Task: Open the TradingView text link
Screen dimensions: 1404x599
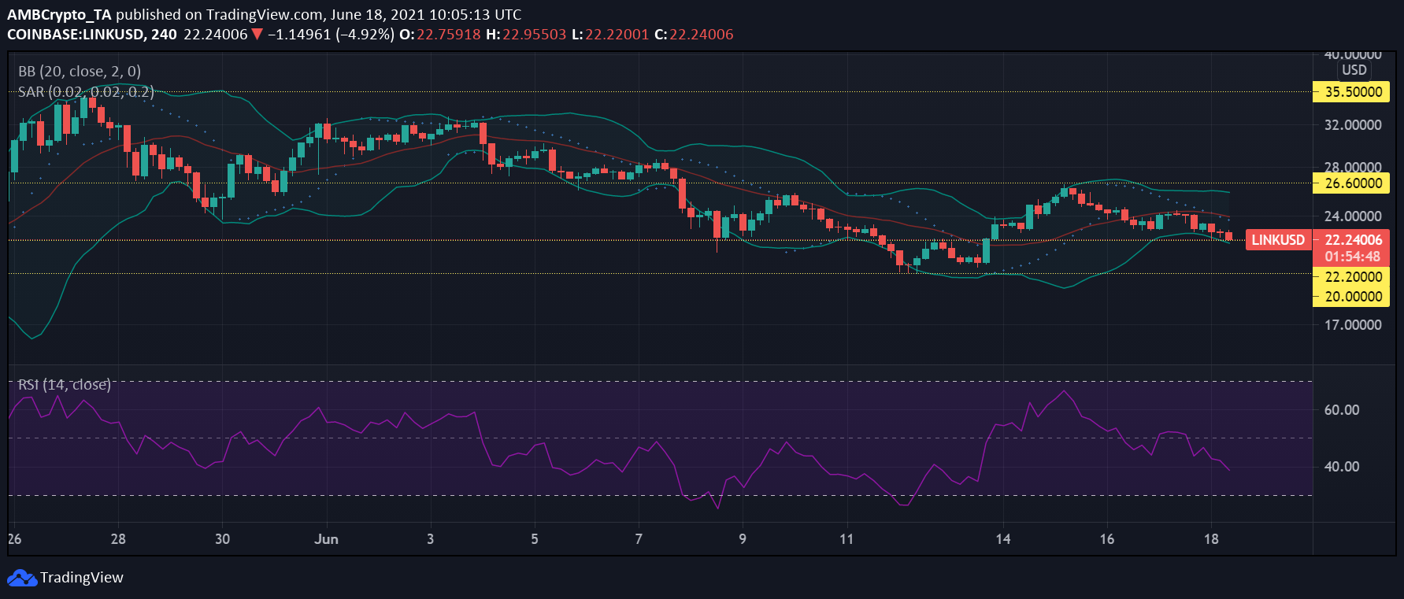Action: (82, 578)
